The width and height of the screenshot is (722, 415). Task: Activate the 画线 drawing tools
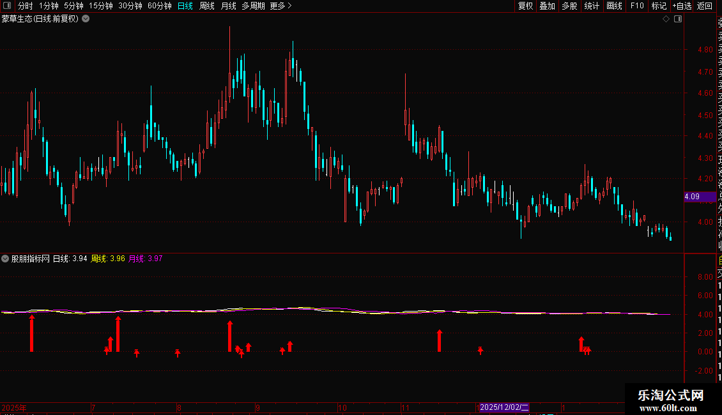tap(614, 6)
